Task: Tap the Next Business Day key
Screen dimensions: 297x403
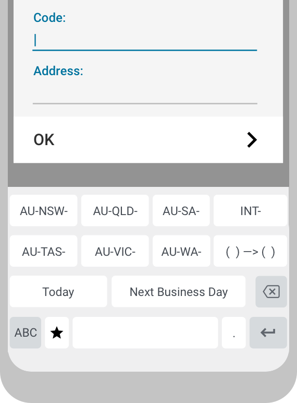Action: click(x=179, y=291)
